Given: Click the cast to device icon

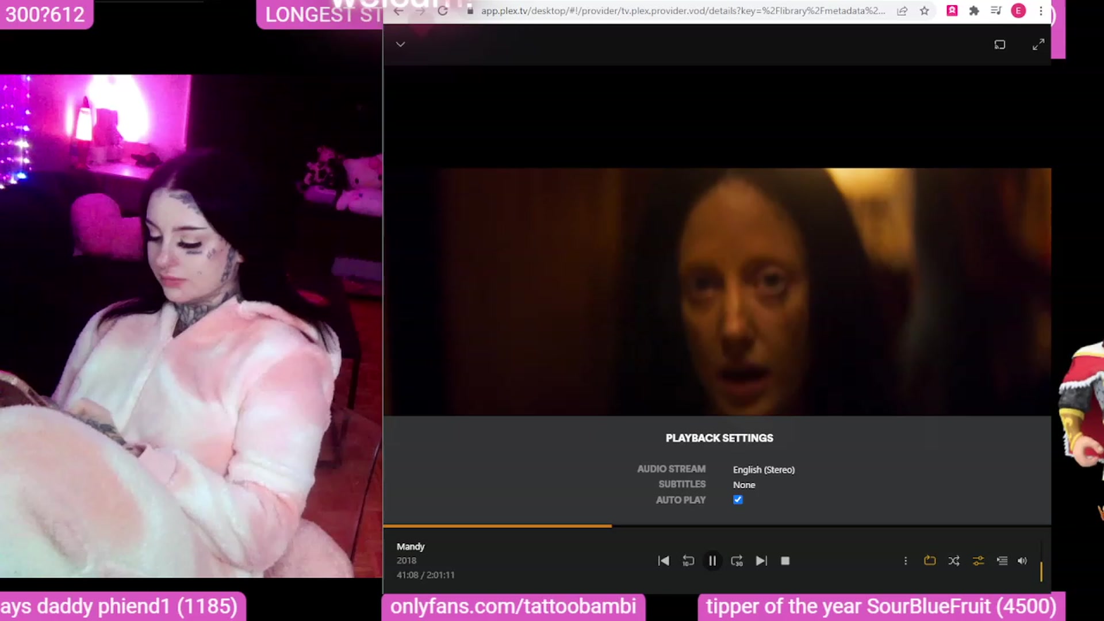Looking at the screenshot, I should 1000,44.
